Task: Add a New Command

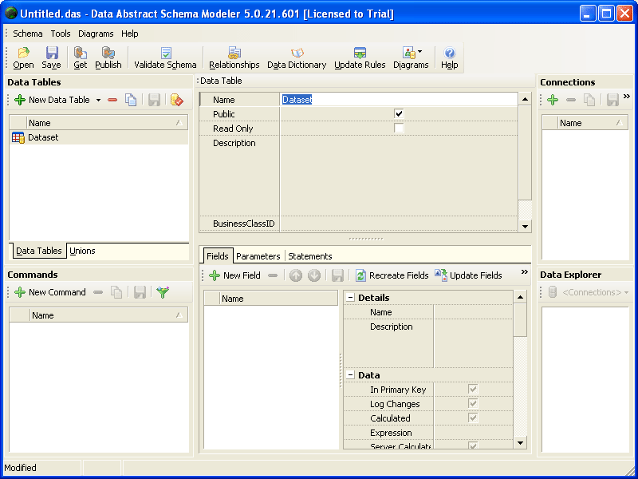Action: (x=50, y=292)
